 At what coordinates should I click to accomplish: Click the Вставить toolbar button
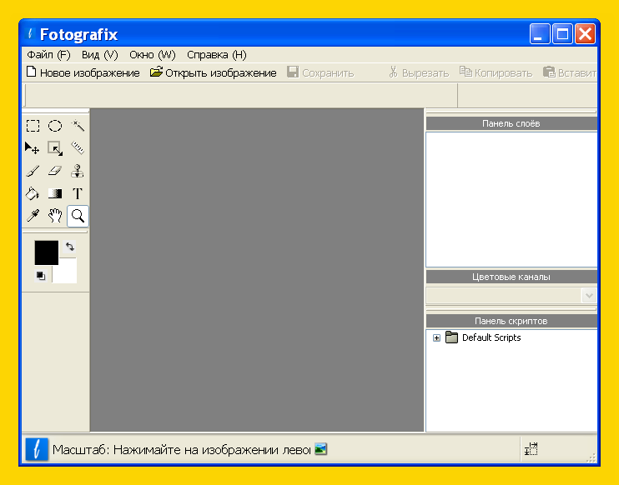click(569, 73)
